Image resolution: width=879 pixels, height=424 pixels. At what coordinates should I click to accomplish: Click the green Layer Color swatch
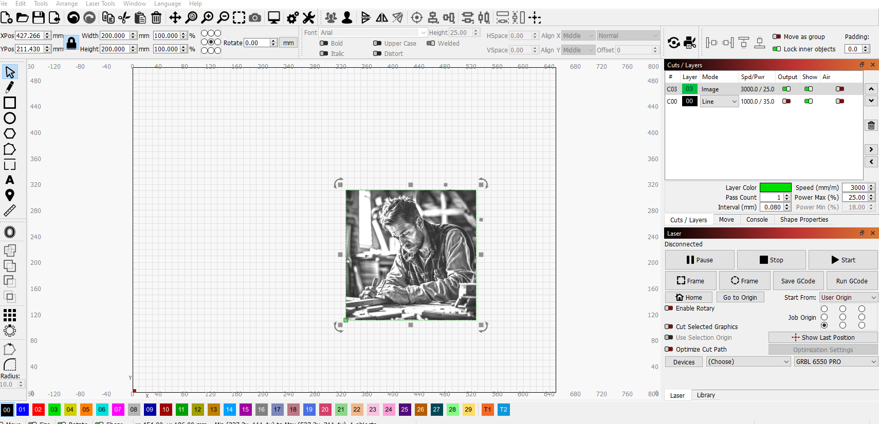(775, 187)
